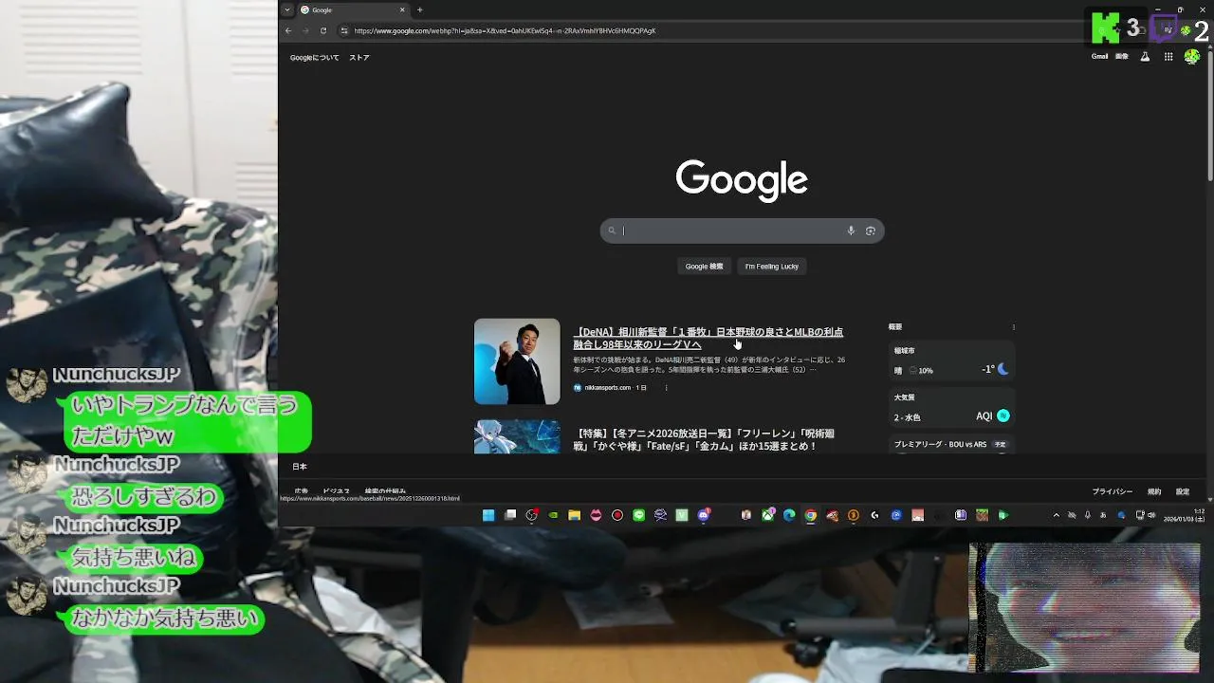This screenshot has width=1214, height=683.
Task: Start voice search with microphone icon
Action: [x=851, y=231]
